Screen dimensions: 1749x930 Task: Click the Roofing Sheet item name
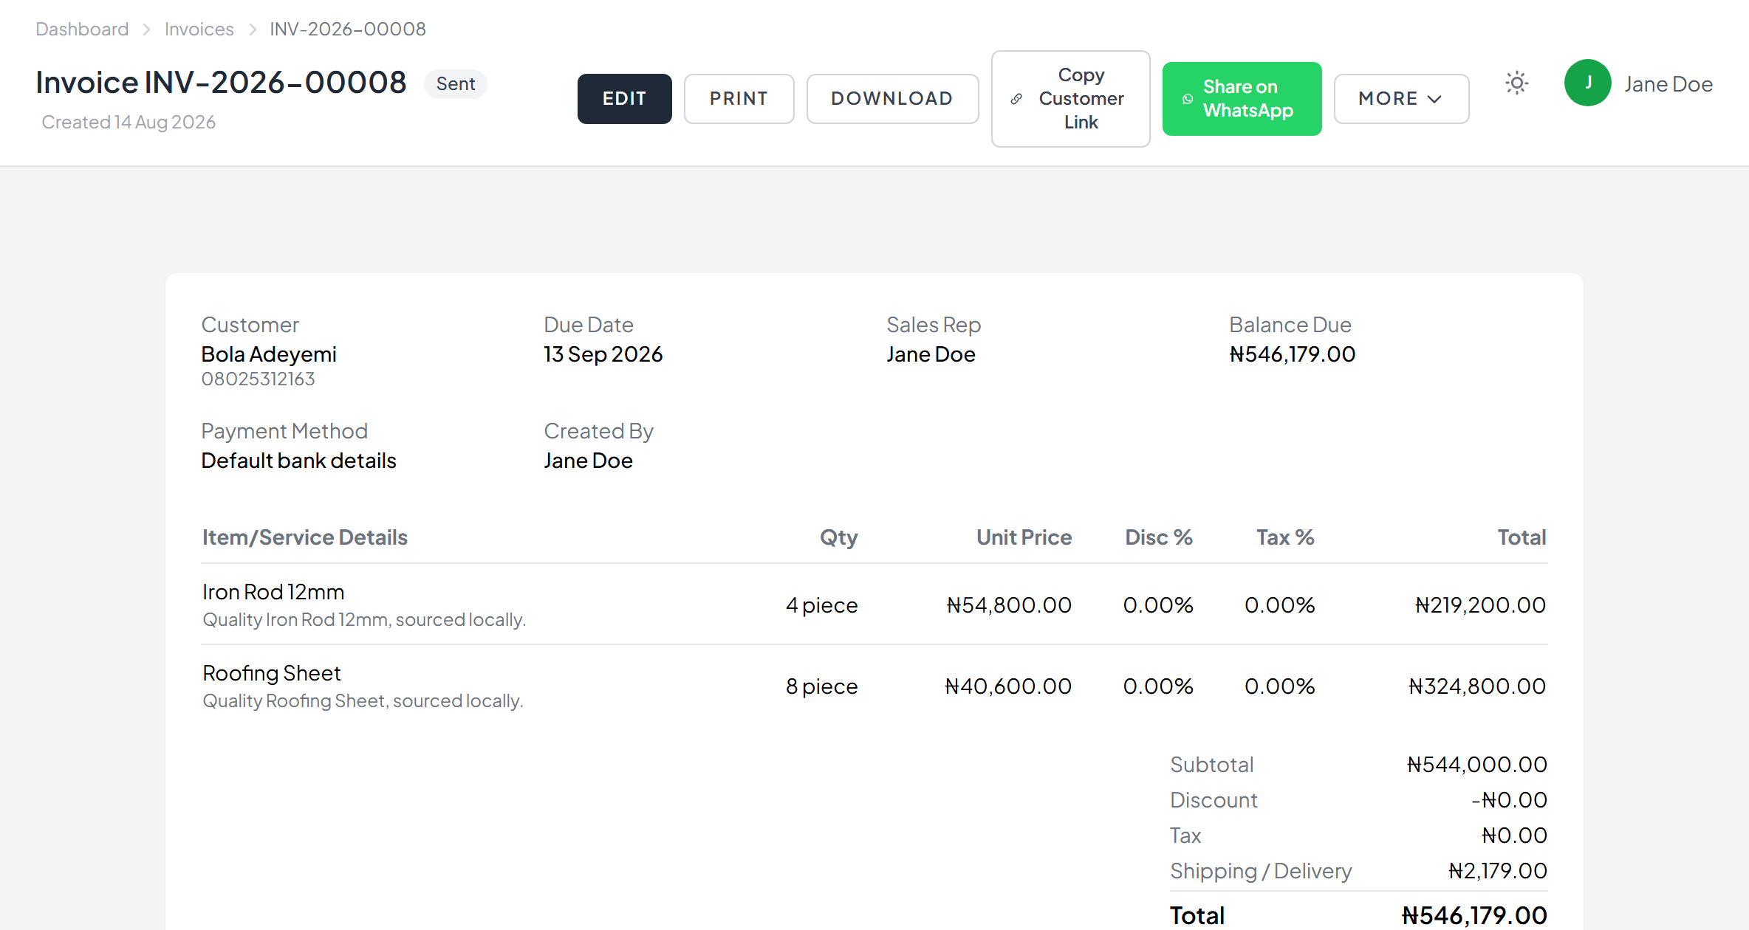271,673
